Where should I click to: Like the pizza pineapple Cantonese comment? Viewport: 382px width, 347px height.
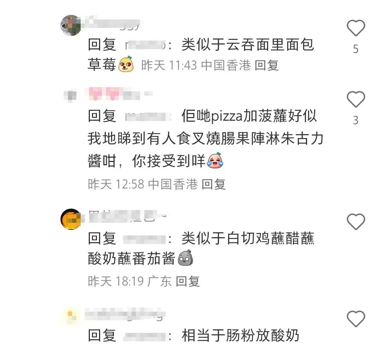(356, 99)
